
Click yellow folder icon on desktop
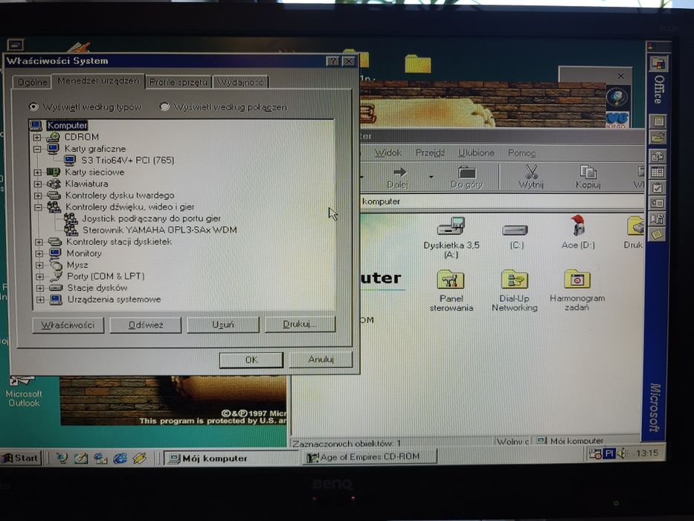(418, 64)
